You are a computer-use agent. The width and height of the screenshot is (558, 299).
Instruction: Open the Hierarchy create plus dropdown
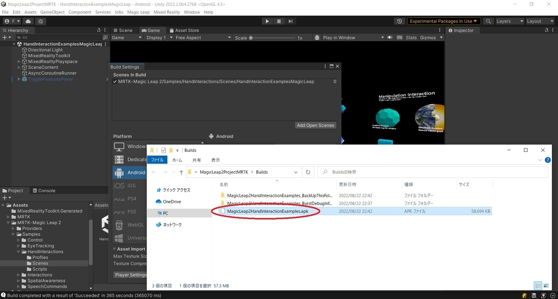coord(7,38)
